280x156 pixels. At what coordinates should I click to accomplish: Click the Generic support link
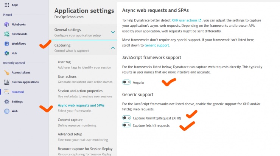tap(157, 45)
